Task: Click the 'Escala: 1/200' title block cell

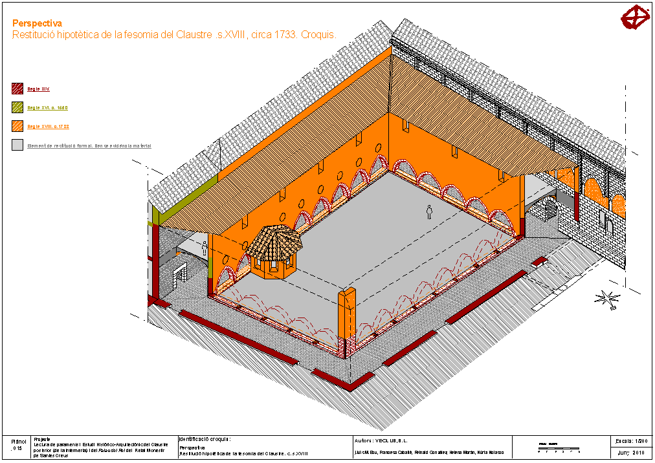Action: (631, 441)
